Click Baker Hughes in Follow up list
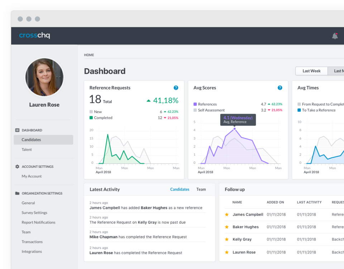This screenshot has width=344, height=269. tap(245, 227)
